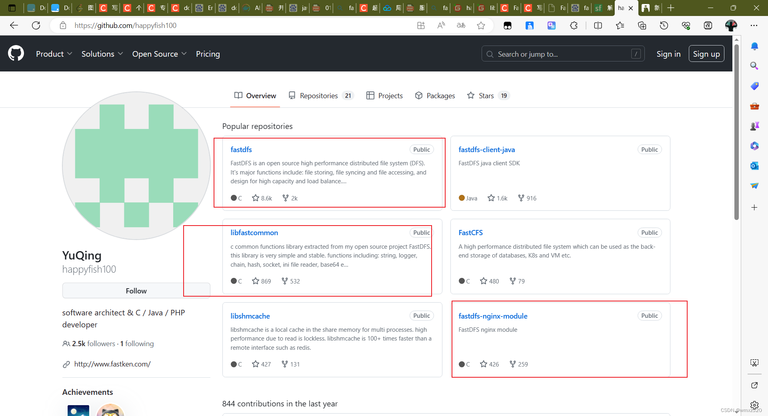
Task: Click the sidebar open-in-new-window icon
Action: point(754,385)
